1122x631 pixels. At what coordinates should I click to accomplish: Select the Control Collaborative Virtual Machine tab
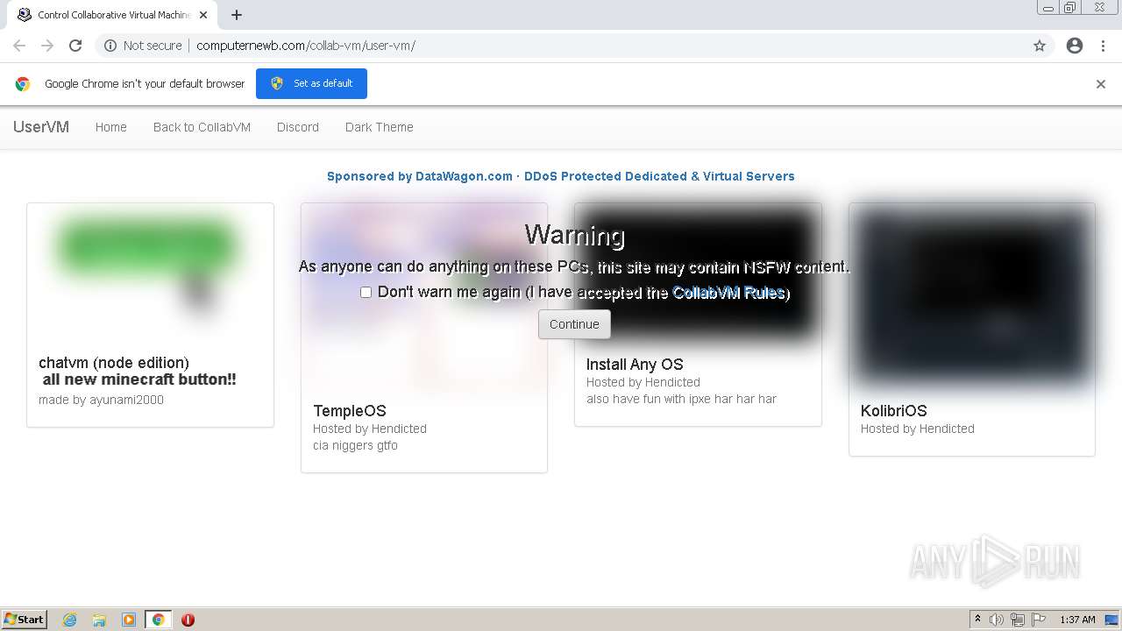pos(112,15)
